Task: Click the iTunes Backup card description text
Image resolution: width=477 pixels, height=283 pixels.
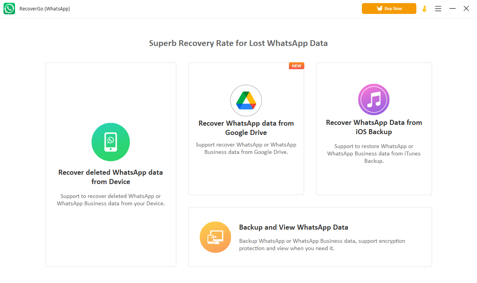Action: [374, 153]
